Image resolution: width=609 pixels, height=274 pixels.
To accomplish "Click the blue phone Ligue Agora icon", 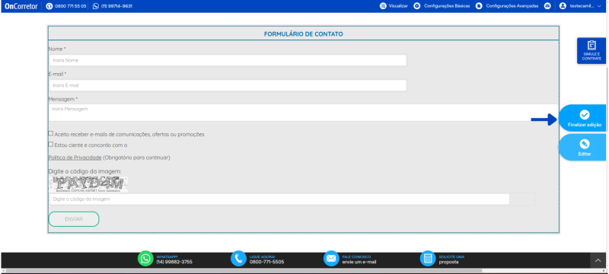I will click(x=238, y=259).
